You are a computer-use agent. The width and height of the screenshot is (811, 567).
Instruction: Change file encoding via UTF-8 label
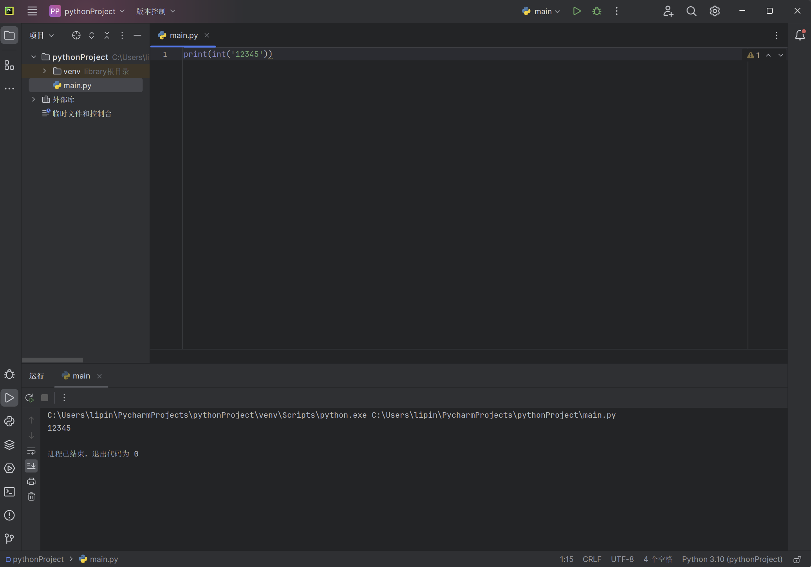622,559
